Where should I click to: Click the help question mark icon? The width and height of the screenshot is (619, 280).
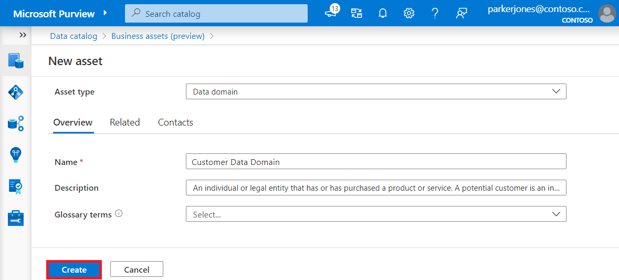coord(435,14)
